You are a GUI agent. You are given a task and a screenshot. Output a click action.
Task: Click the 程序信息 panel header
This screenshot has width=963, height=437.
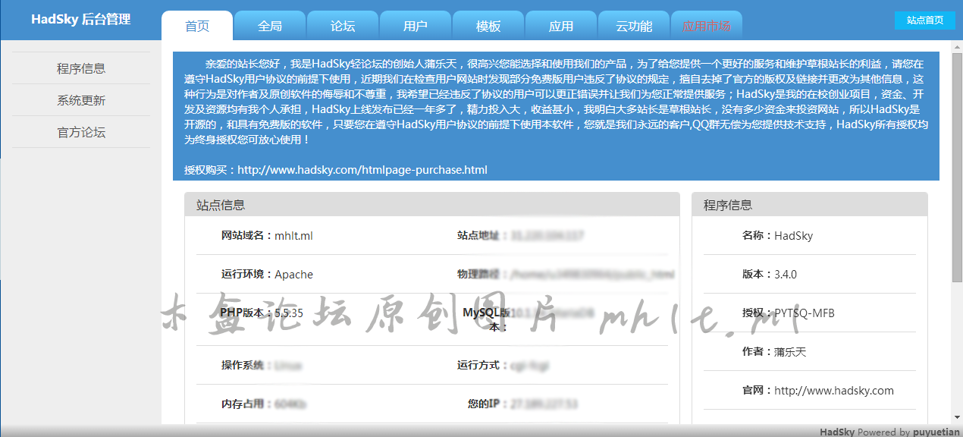[810, 205]
